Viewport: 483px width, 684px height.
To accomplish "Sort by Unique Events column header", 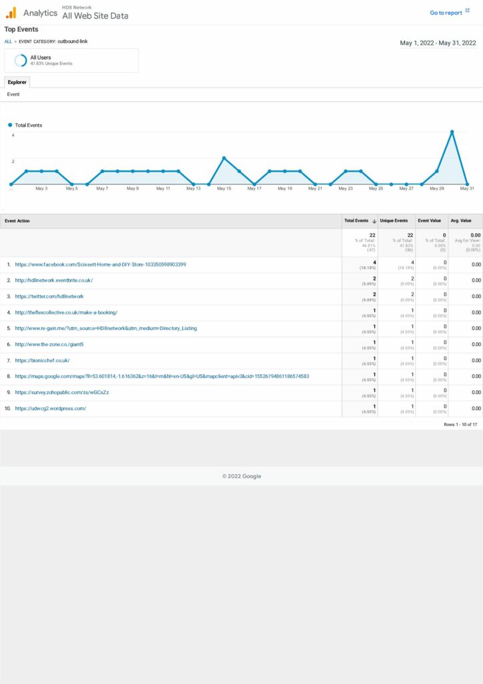I will tap(394, 220).
